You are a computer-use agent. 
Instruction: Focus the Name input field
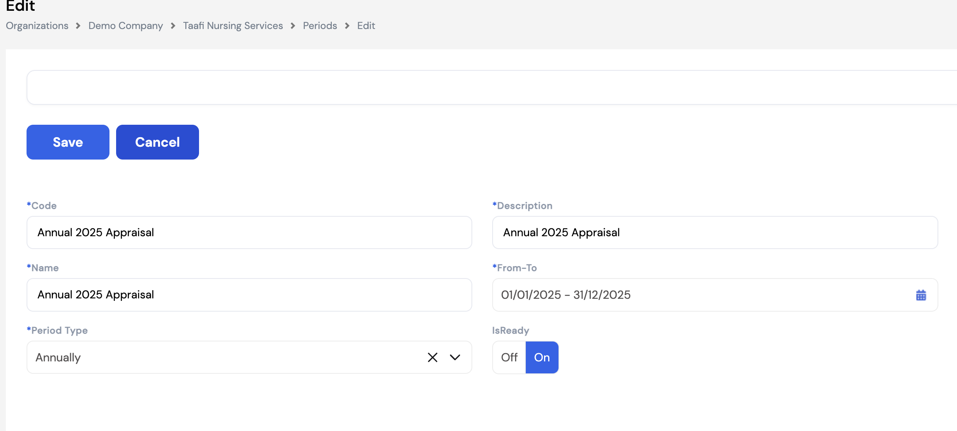tap(249, 295)
